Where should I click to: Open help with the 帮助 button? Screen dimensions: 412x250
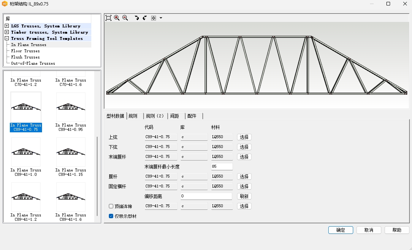[x=397, y=230]
